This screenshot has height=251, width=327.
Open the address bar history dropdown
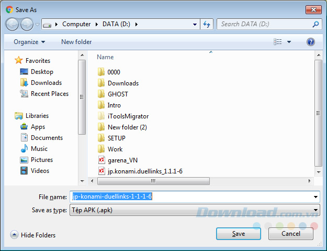pos(195,25)
